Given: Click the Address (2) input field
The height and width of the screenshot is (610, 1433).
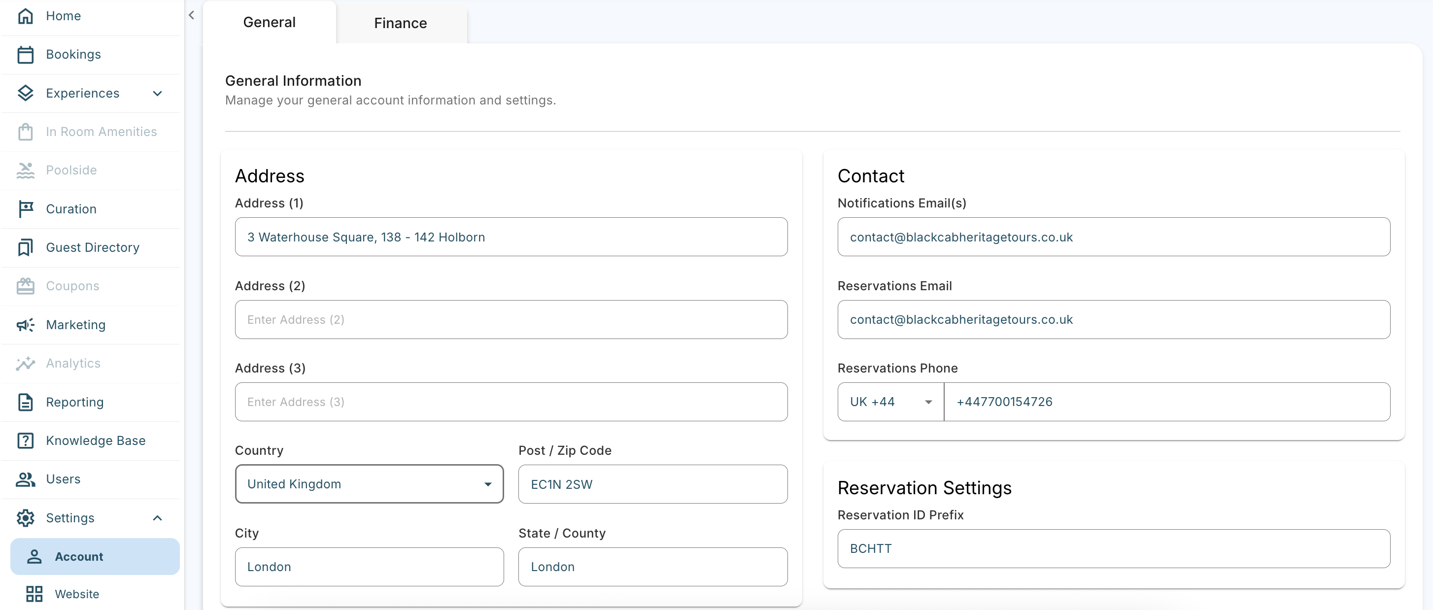Looking at the screenshot, I should coord(511,320).
